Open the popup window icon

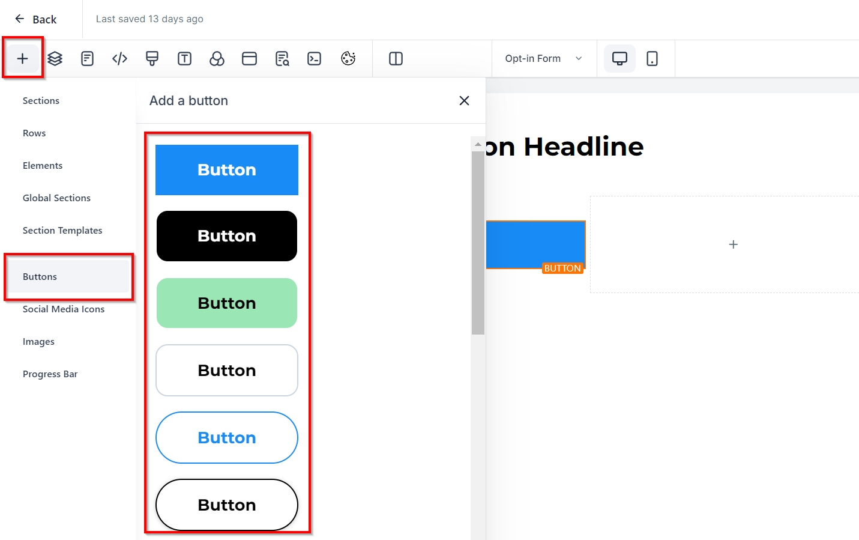[x=249, y=58]
